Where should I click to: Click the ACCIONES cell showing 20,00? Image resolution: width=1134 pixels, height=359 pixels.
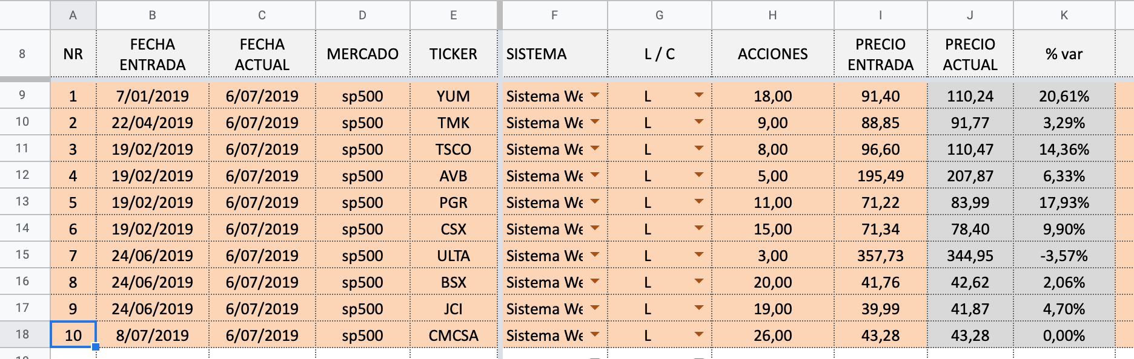(772, 282)
